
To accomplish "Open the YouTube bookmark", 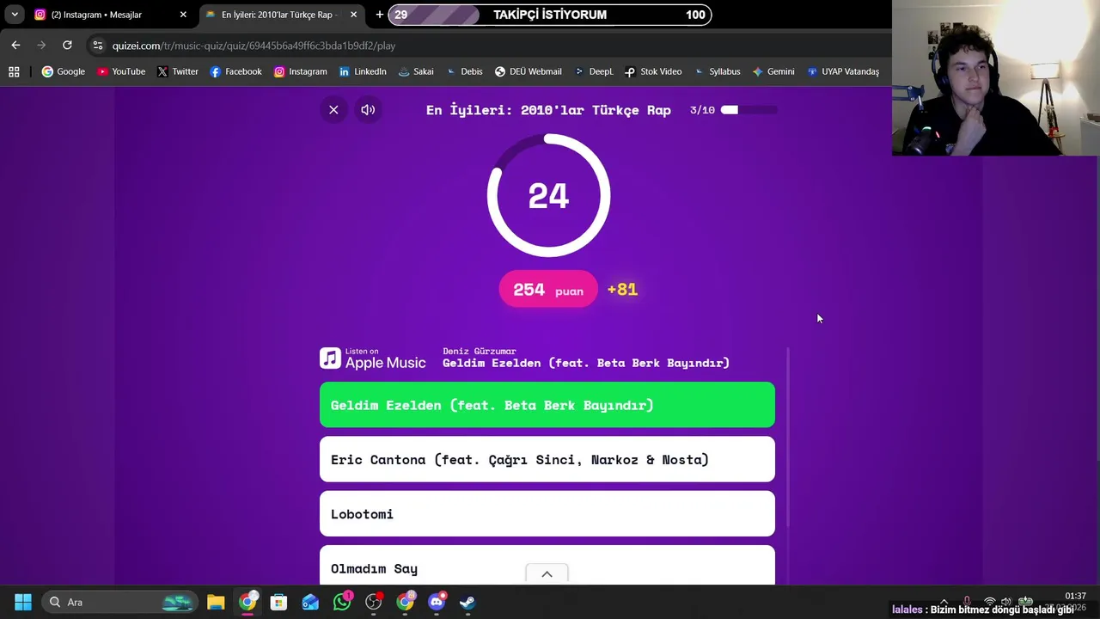I will pos(121,71).
